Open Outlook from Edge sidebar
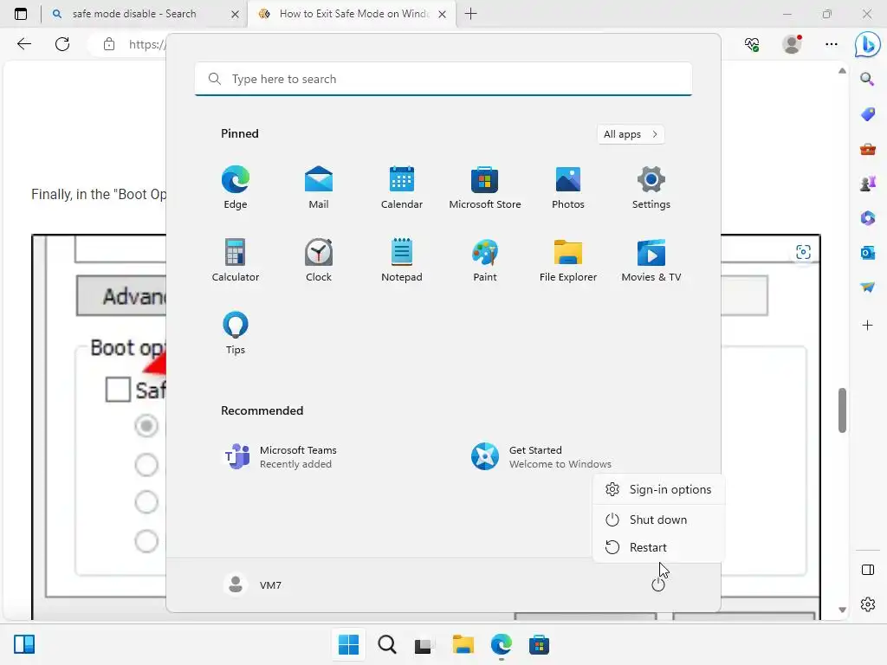The width and height of the screenshot is (887, 665). click(867, 253)
